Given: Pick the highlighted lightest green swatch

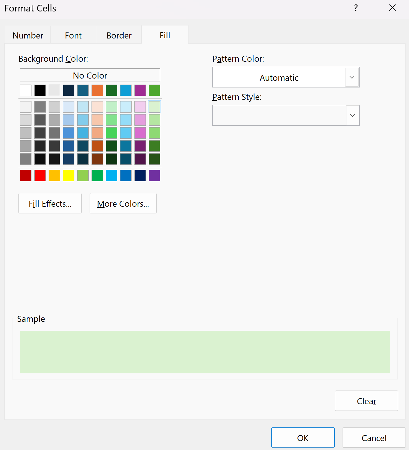Looking at the screenshot, I should pyautogui.click(x=154, y=107).
